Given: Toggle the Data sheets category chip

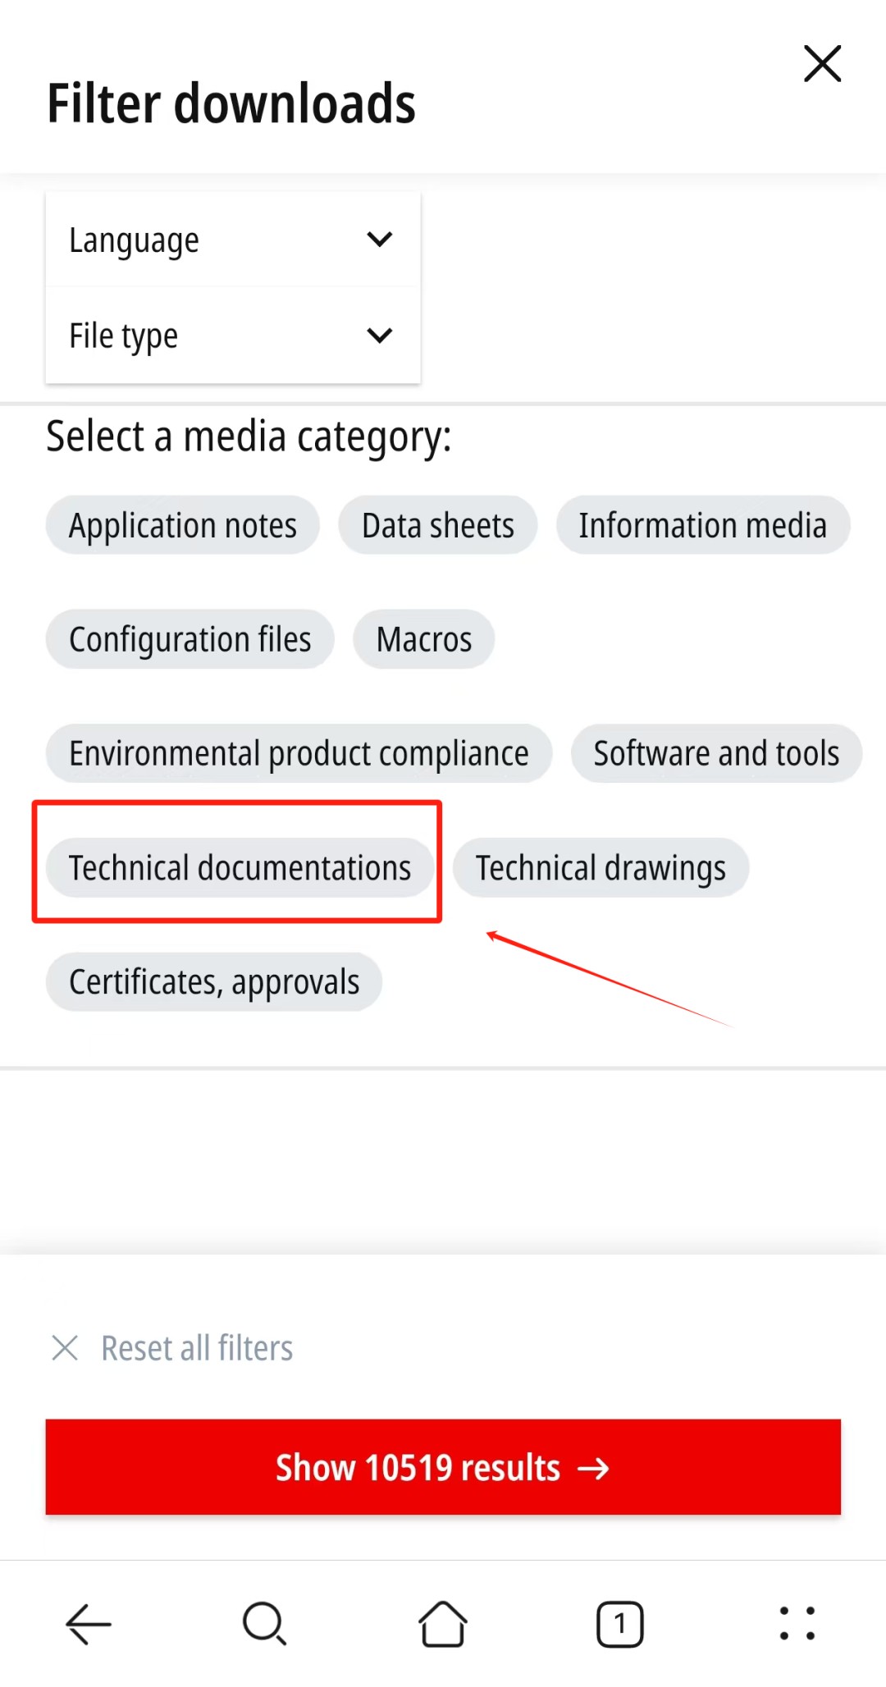Looking at the screenshot, I should coord(438,525).
